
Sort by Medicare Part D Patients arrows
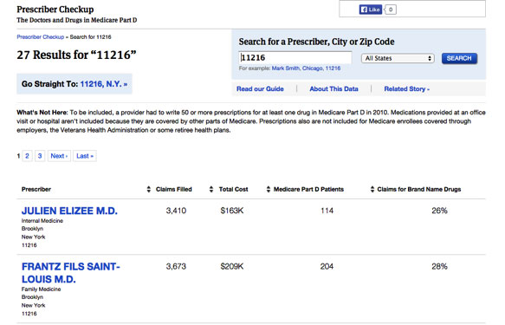269,190
